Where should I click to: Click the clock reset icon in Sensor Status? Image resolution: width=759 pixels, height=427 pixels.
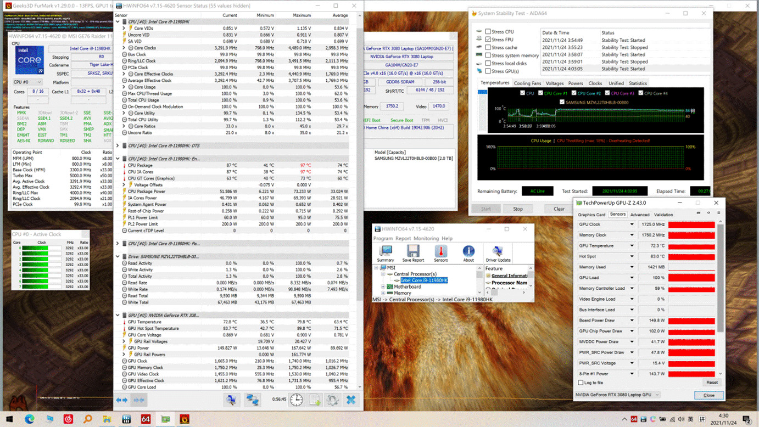[x=297, y=400]
